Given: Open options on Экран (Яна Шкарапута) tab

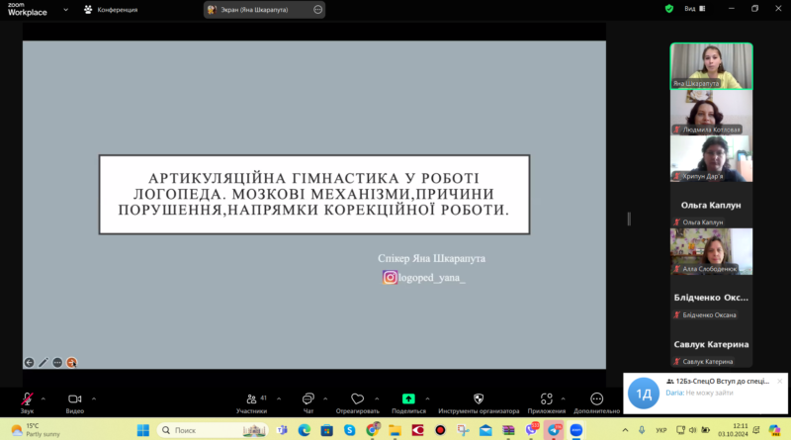Looking at the screenshot, I should (x=317, y=10).
